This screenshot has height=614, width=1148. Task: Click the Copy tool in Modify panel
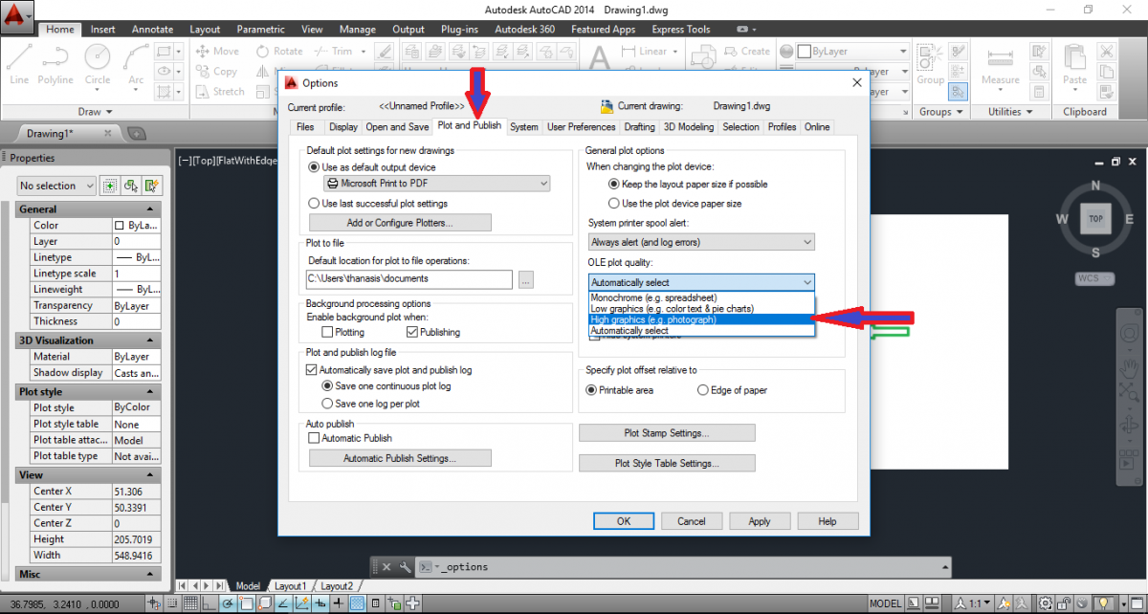tap(216, 72)
